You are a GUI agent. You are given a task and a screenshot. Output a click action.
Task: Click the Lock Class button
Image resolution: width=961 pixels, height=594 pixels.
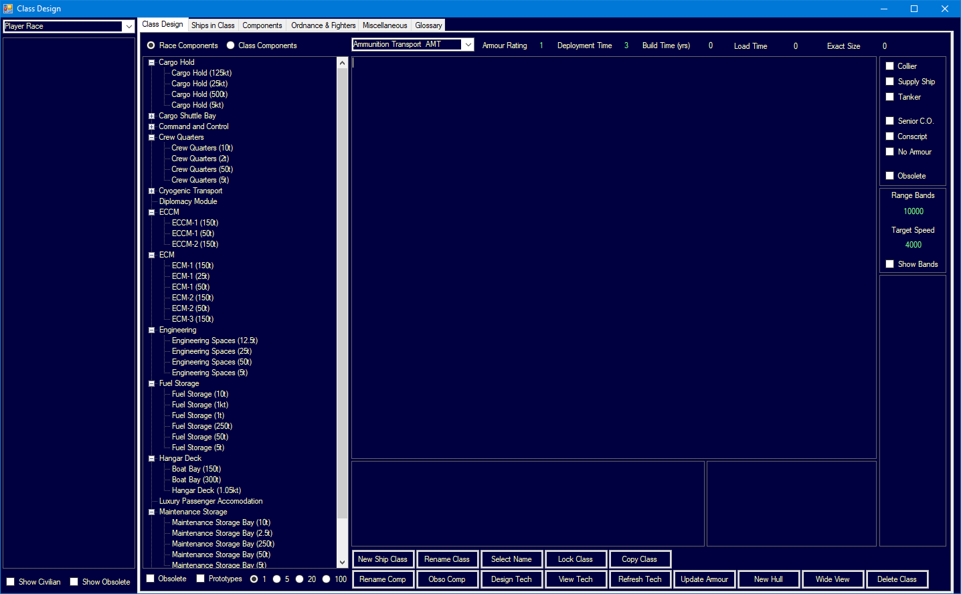click(x=576, y=559)
